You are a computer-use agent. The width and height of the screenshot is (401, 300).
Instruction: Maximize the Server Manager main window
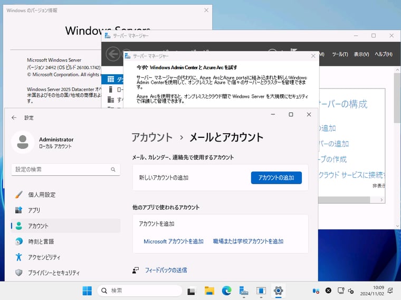click(374, 36)
